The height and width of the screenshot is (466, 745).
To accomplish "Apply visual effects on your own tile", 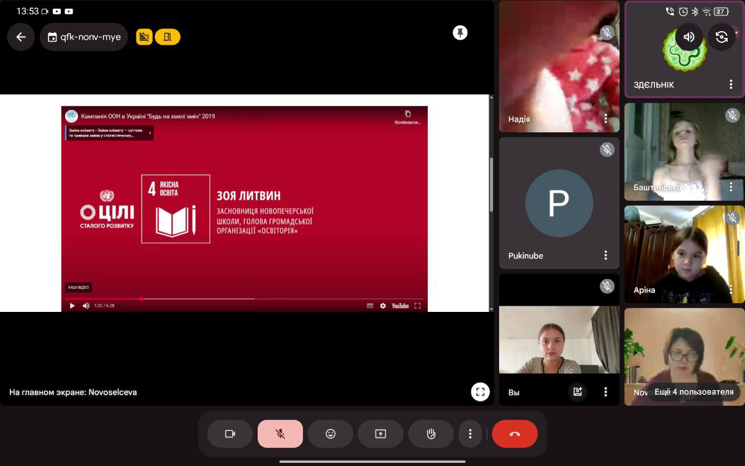I will tap(577, 391).
